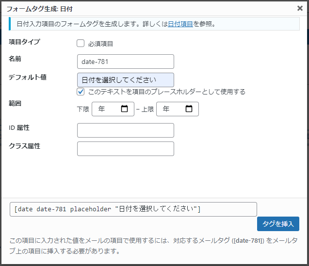The height and width of the screenshot is (266, 309).
Task: Click the フォームタグ生成: 日付 dialog title
Action: pyautogui.click(x=40, y=9)
